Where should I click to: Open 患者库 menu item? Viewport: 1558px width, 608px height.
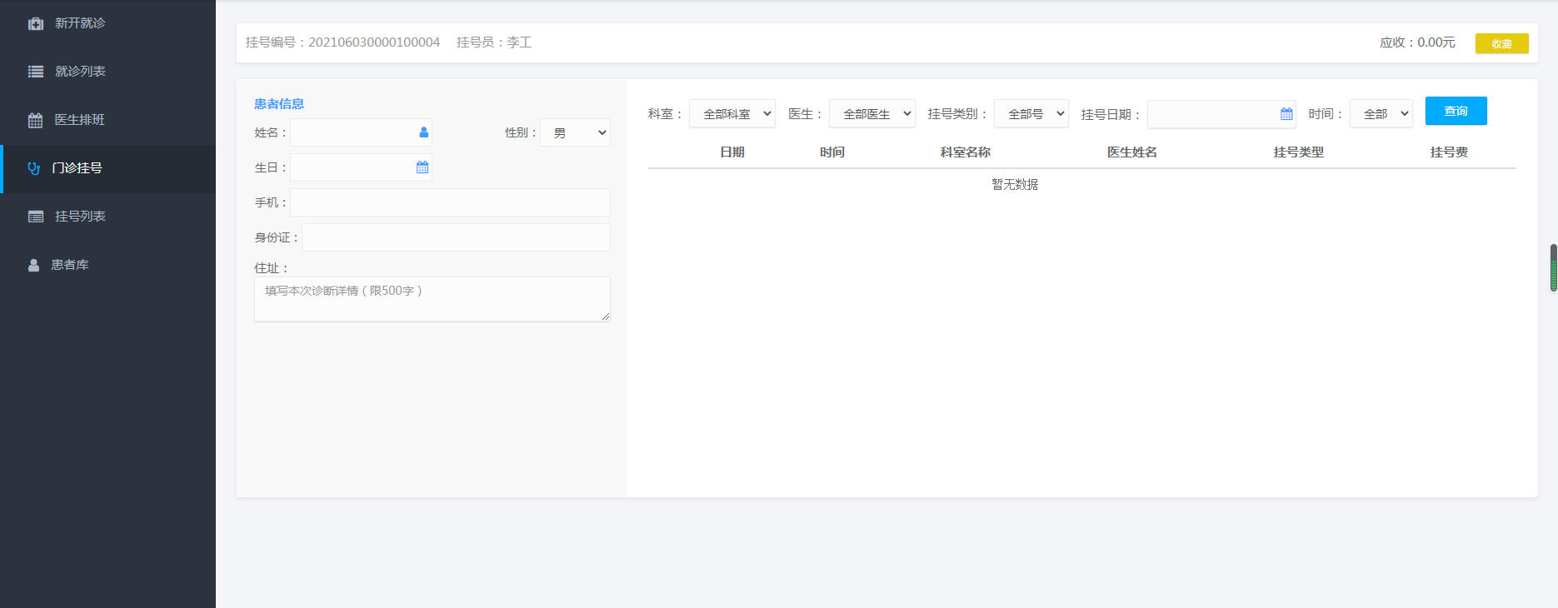pyautogui.click(x=70, y=265)
